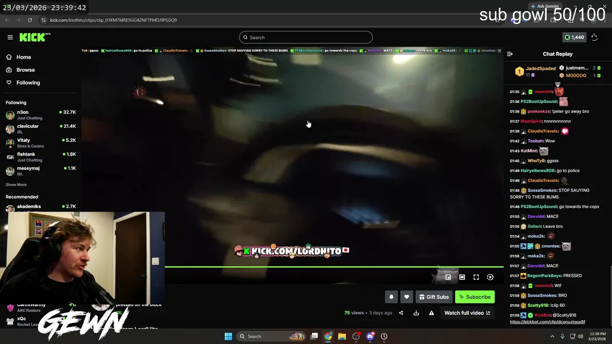This screenshot has height=344, width=612.
Task: Click the kick.com/lordhito watermark overlay
Action: coord(292,251)
